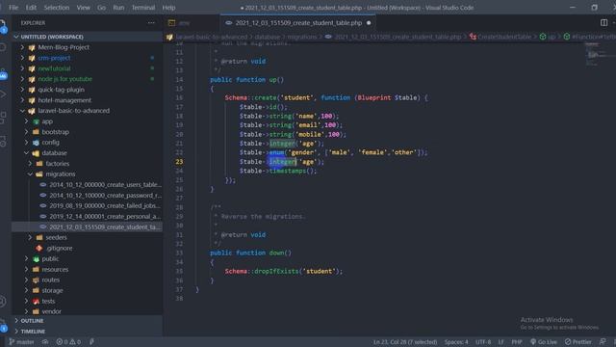Image resolution: width=616 pixels, height=347 pixels.
Task: Switch to the .env editor tab
Action: (x=192, y=23)
